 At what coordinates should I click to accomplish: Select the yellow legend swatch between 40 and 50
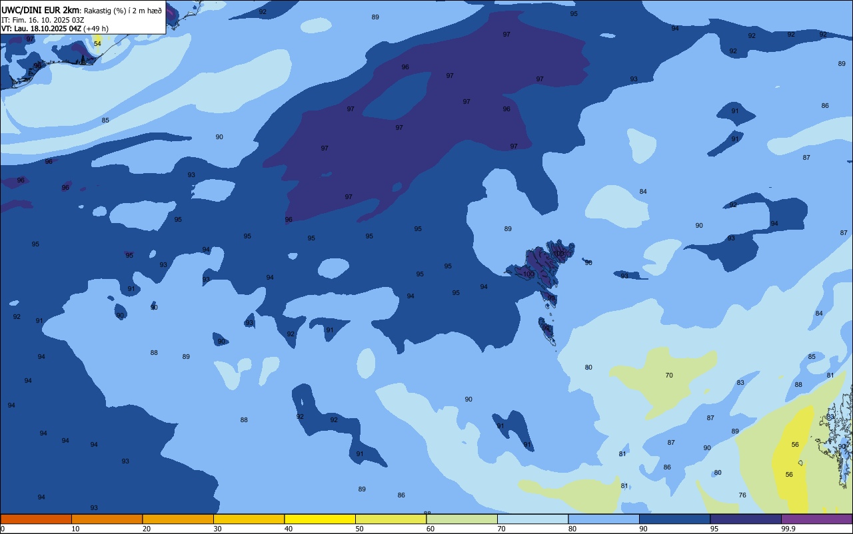tap(320, 519)
